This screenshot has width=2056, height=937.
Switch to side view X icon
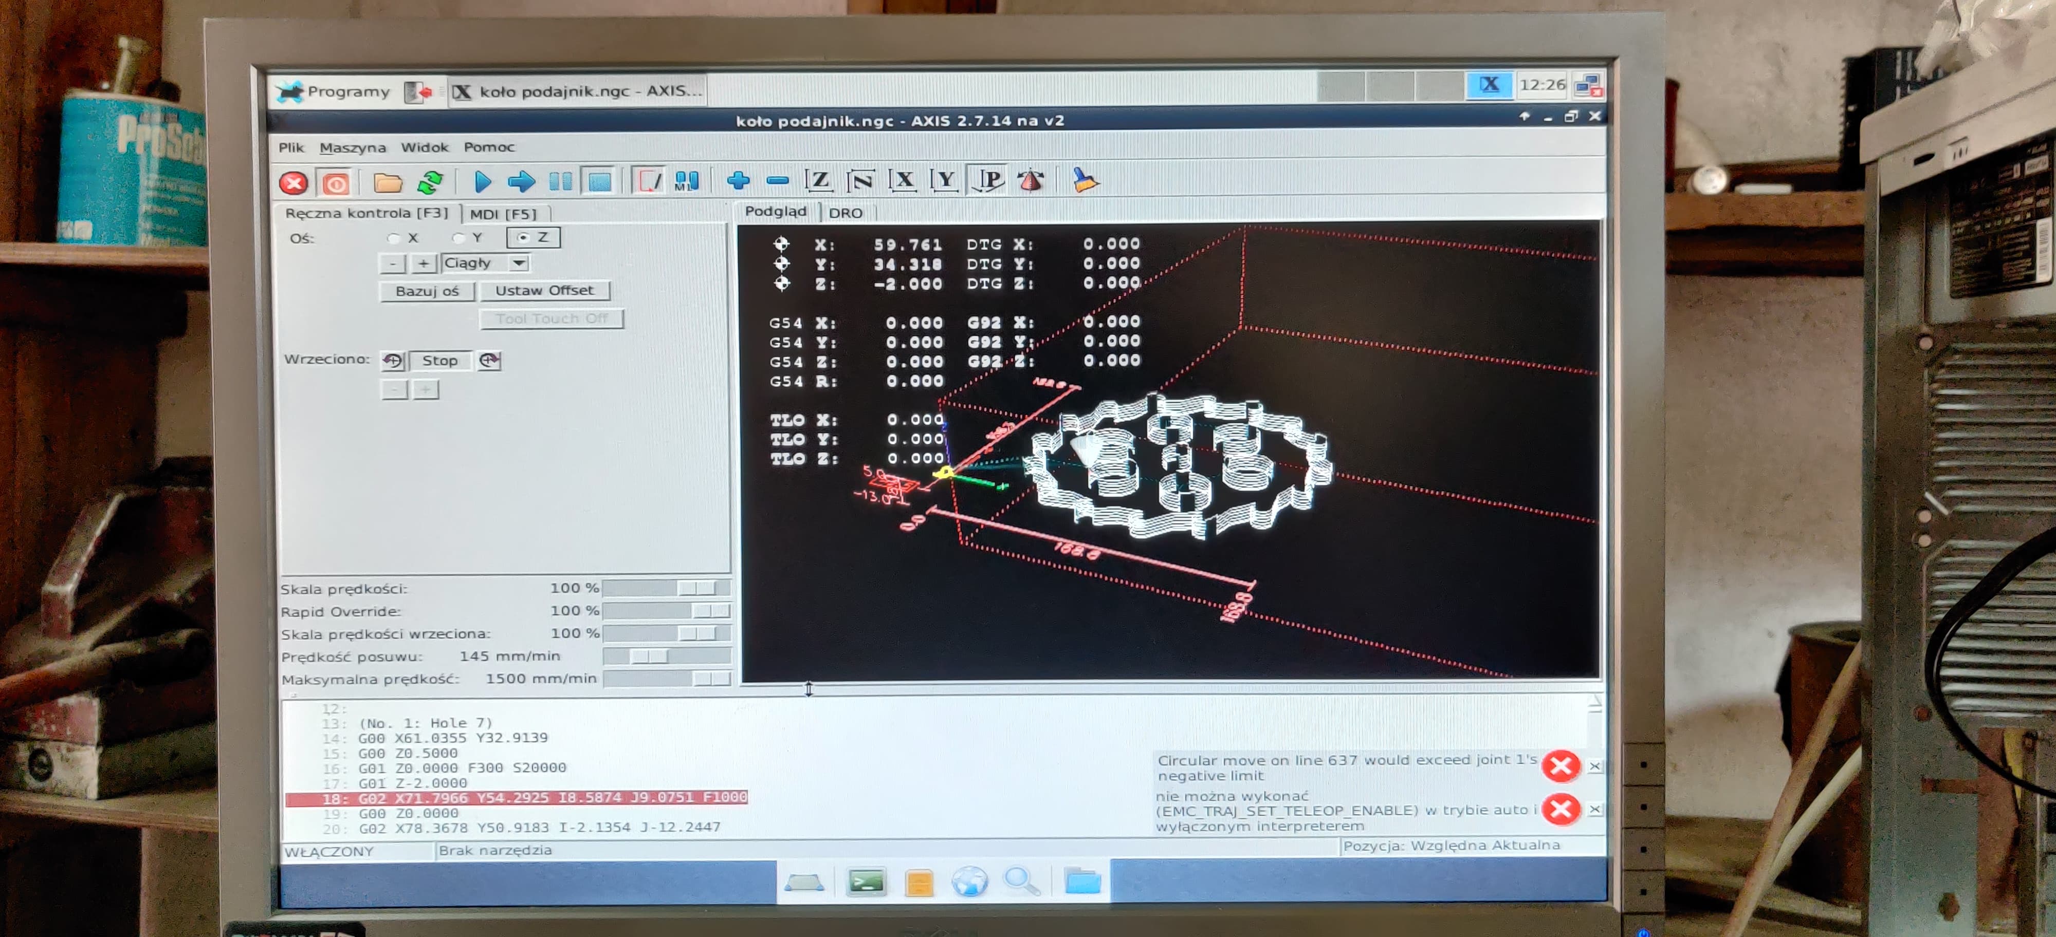click(903, 180)
